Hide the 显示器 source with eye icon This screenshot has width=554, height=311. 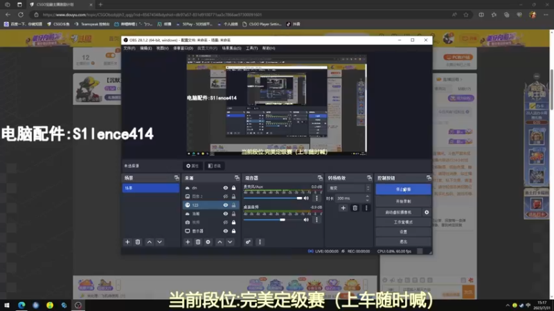[x=226, y=231]
